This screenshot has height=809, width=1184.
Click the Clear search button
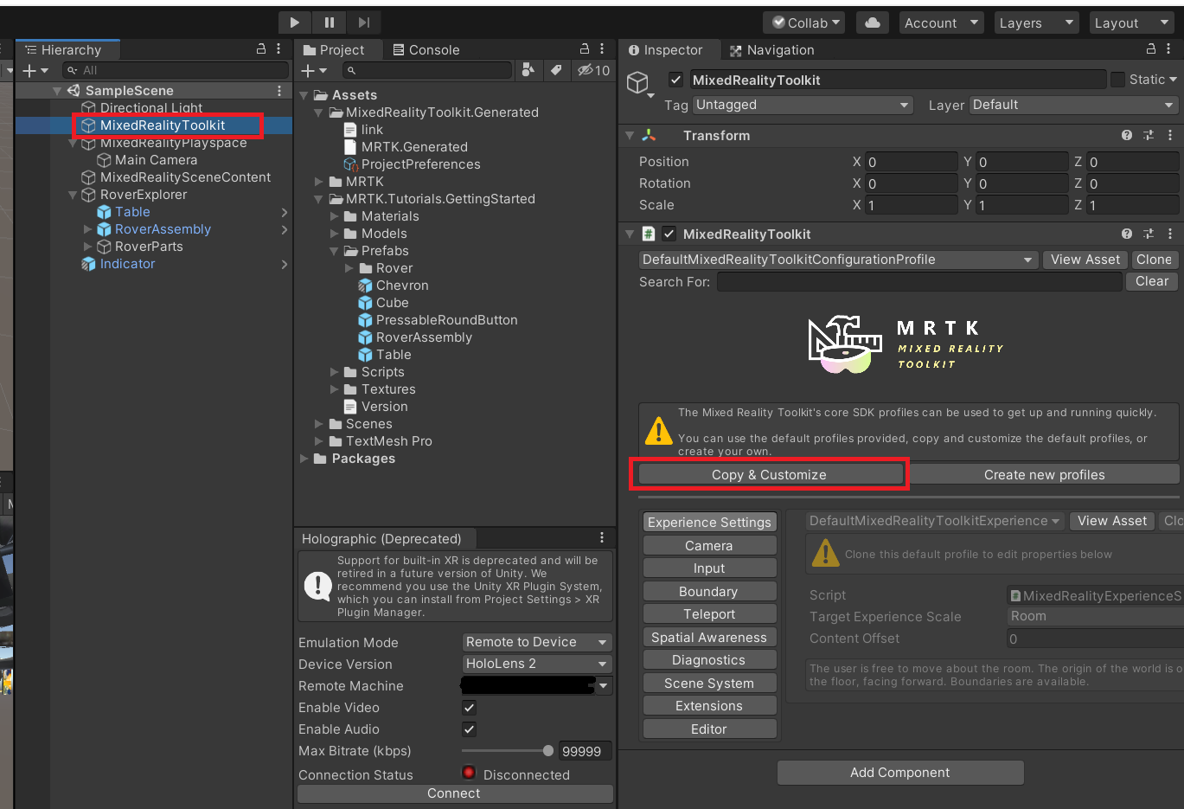[x=1152, y=281]
